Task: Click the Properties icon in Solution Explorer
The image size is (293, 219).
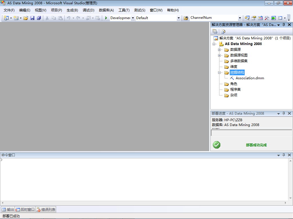Action: pos(215,31)
